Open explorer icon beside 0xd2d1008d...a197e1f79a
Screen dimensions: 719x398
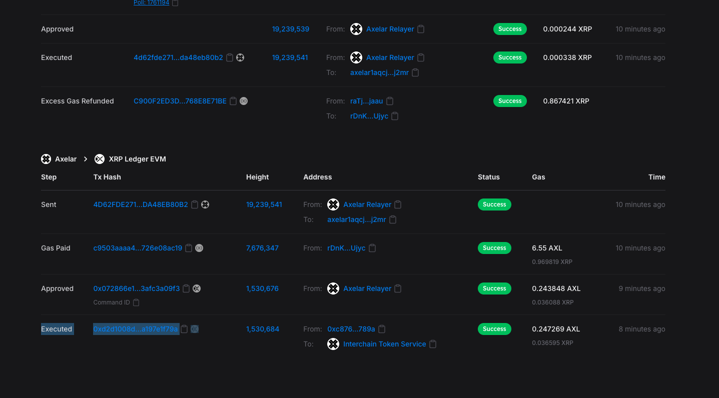point(195,329)
